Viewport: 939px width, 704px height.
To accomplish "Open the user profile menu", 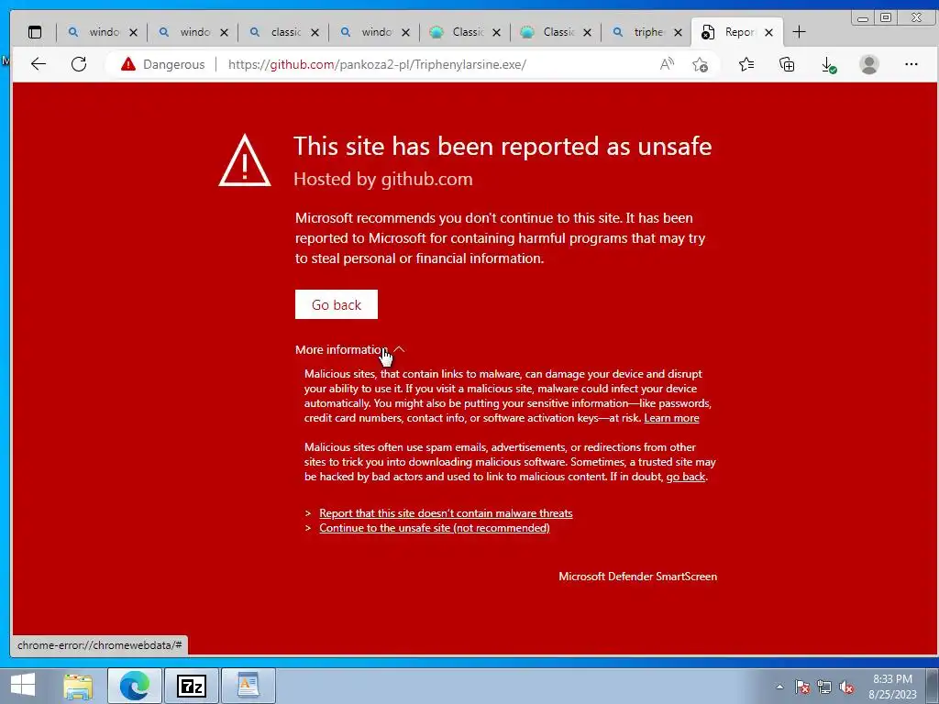I will [869, 64].
